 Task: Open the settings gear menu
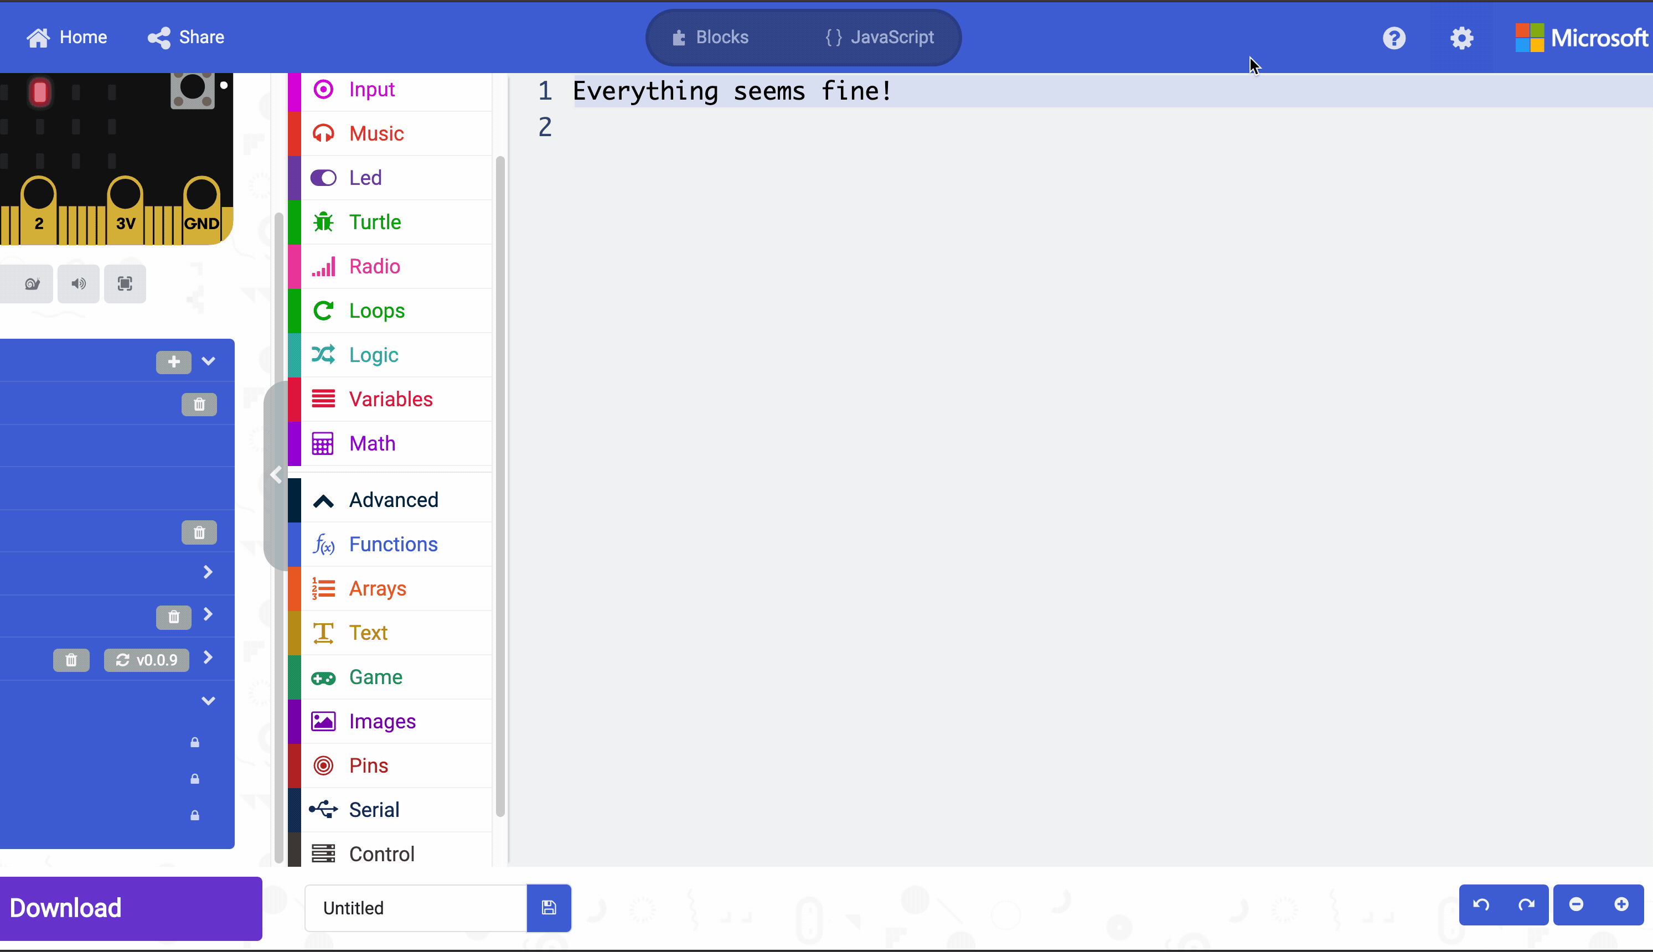[1462, 38]
